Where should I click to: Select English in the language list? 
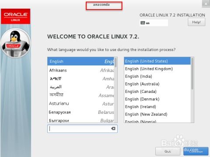[x=81, y=61]
